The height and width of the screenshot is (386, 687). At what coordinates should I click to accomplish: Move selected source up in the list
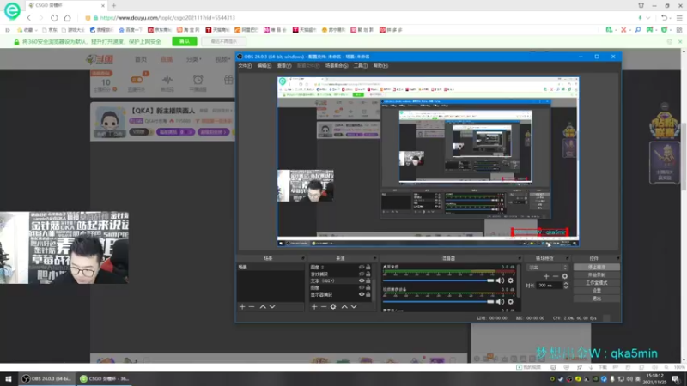coord(344,307)
